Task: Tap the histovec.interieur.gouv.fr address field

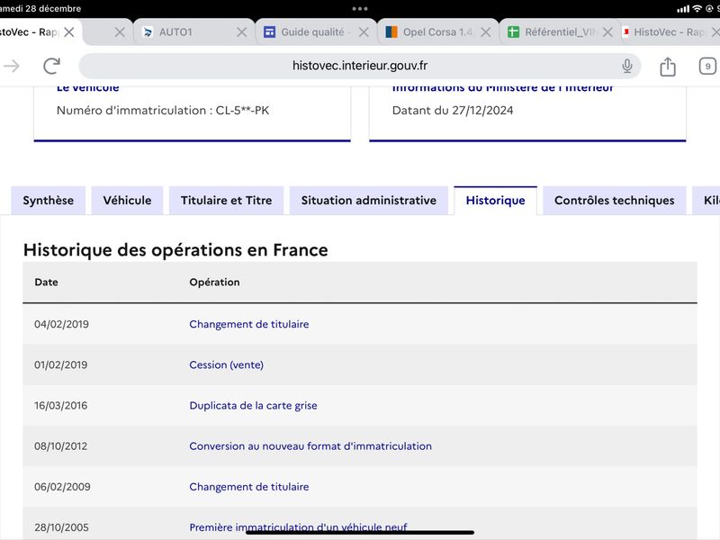Action: tap(359, 66)
